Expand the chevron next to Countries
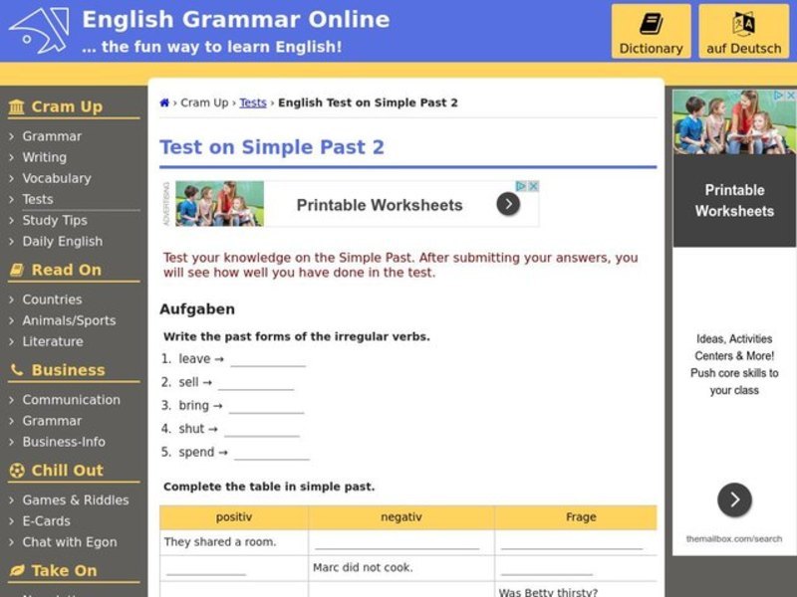The image size is (797, 597). (10, 298)
